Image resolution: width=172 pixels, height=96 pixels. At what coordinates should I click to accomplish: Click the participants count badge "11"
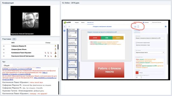click(x=14, y=39)
